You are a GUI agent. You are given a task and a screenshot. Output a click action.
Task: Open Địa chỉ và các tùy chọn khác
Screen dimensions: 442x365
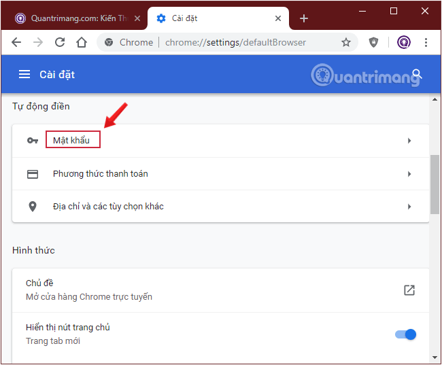point(220,207)
